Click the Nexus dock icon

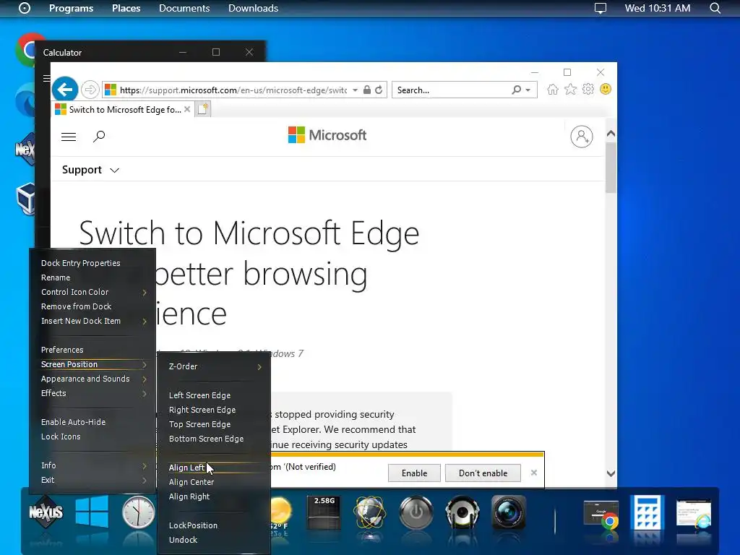pyautogui.click(x=46, y=512)
